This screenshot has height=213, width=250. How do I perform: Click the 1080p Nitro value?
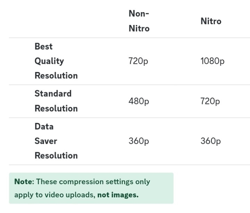point(212,61)
